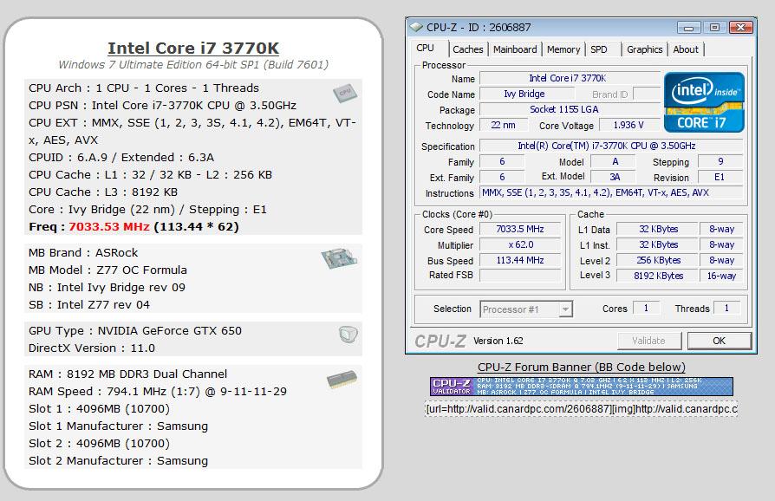Click the MB Model Z77 OC Formula line
This screenshot has width=775, height=501.
pos(107,270)
